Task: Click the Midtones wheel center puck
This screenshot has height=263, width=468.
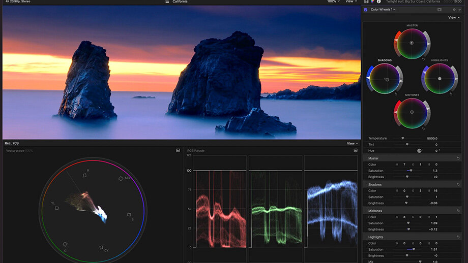Action: [412, 112]
